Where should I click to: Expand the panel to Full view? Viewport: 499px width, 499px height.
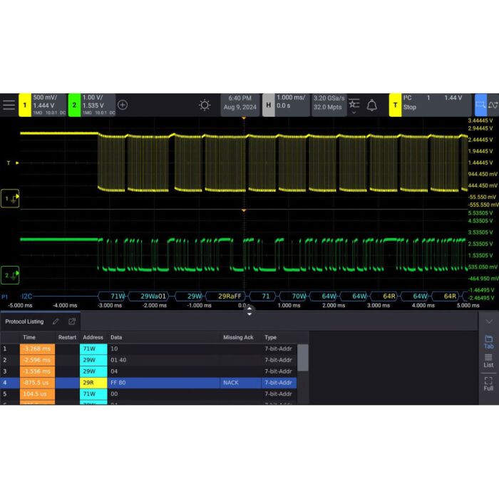488,384
